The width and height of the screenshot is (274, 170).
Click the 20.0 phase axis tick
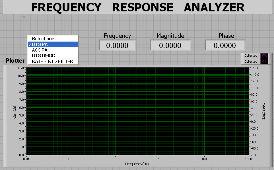[254, 115]
